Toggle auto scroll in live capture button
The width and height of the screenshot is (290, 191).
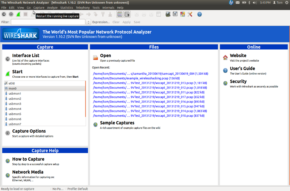point(127,14)
